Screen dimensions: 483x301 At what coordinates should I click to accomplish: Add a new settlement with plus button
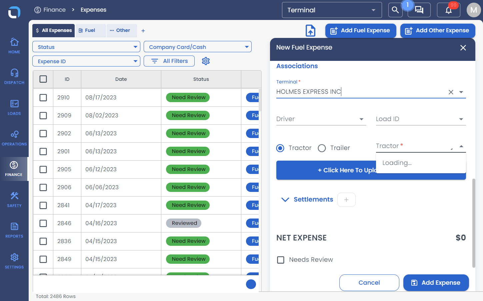tap(346, 200)
